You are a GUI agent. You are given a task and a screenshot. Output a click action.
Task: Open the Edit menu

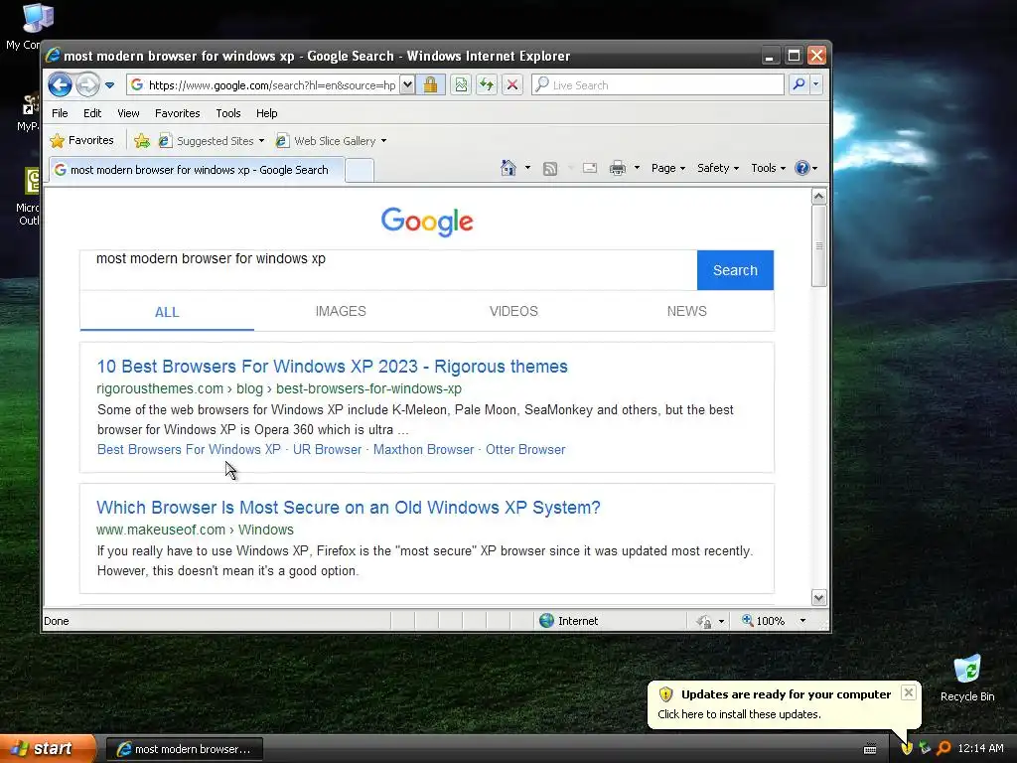(92, 113)
